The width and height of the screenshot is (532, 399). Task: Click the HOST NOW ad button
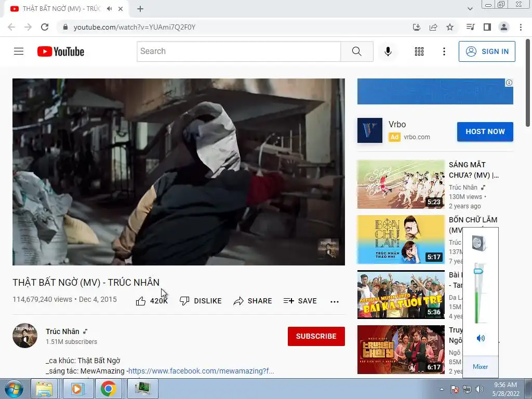click(485, 131)
